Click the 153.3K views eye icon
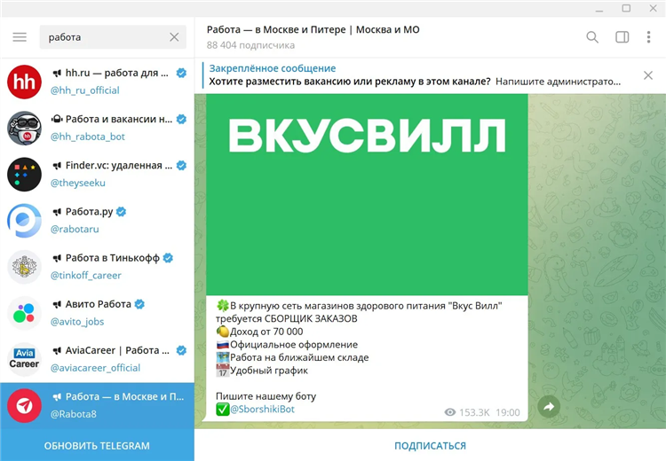The image size is (666, 461). 450,412
